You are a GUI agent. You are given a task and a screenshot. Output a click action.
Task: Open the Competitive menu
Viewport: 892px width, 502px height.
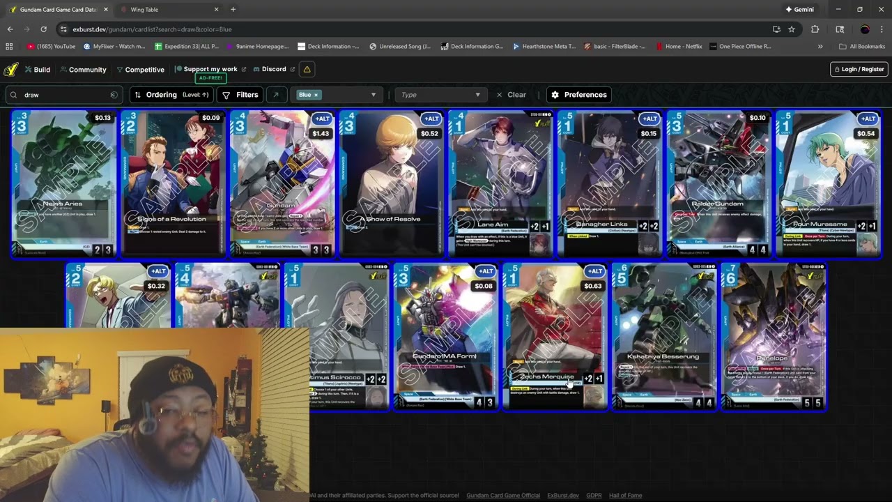tap(140, 70)
